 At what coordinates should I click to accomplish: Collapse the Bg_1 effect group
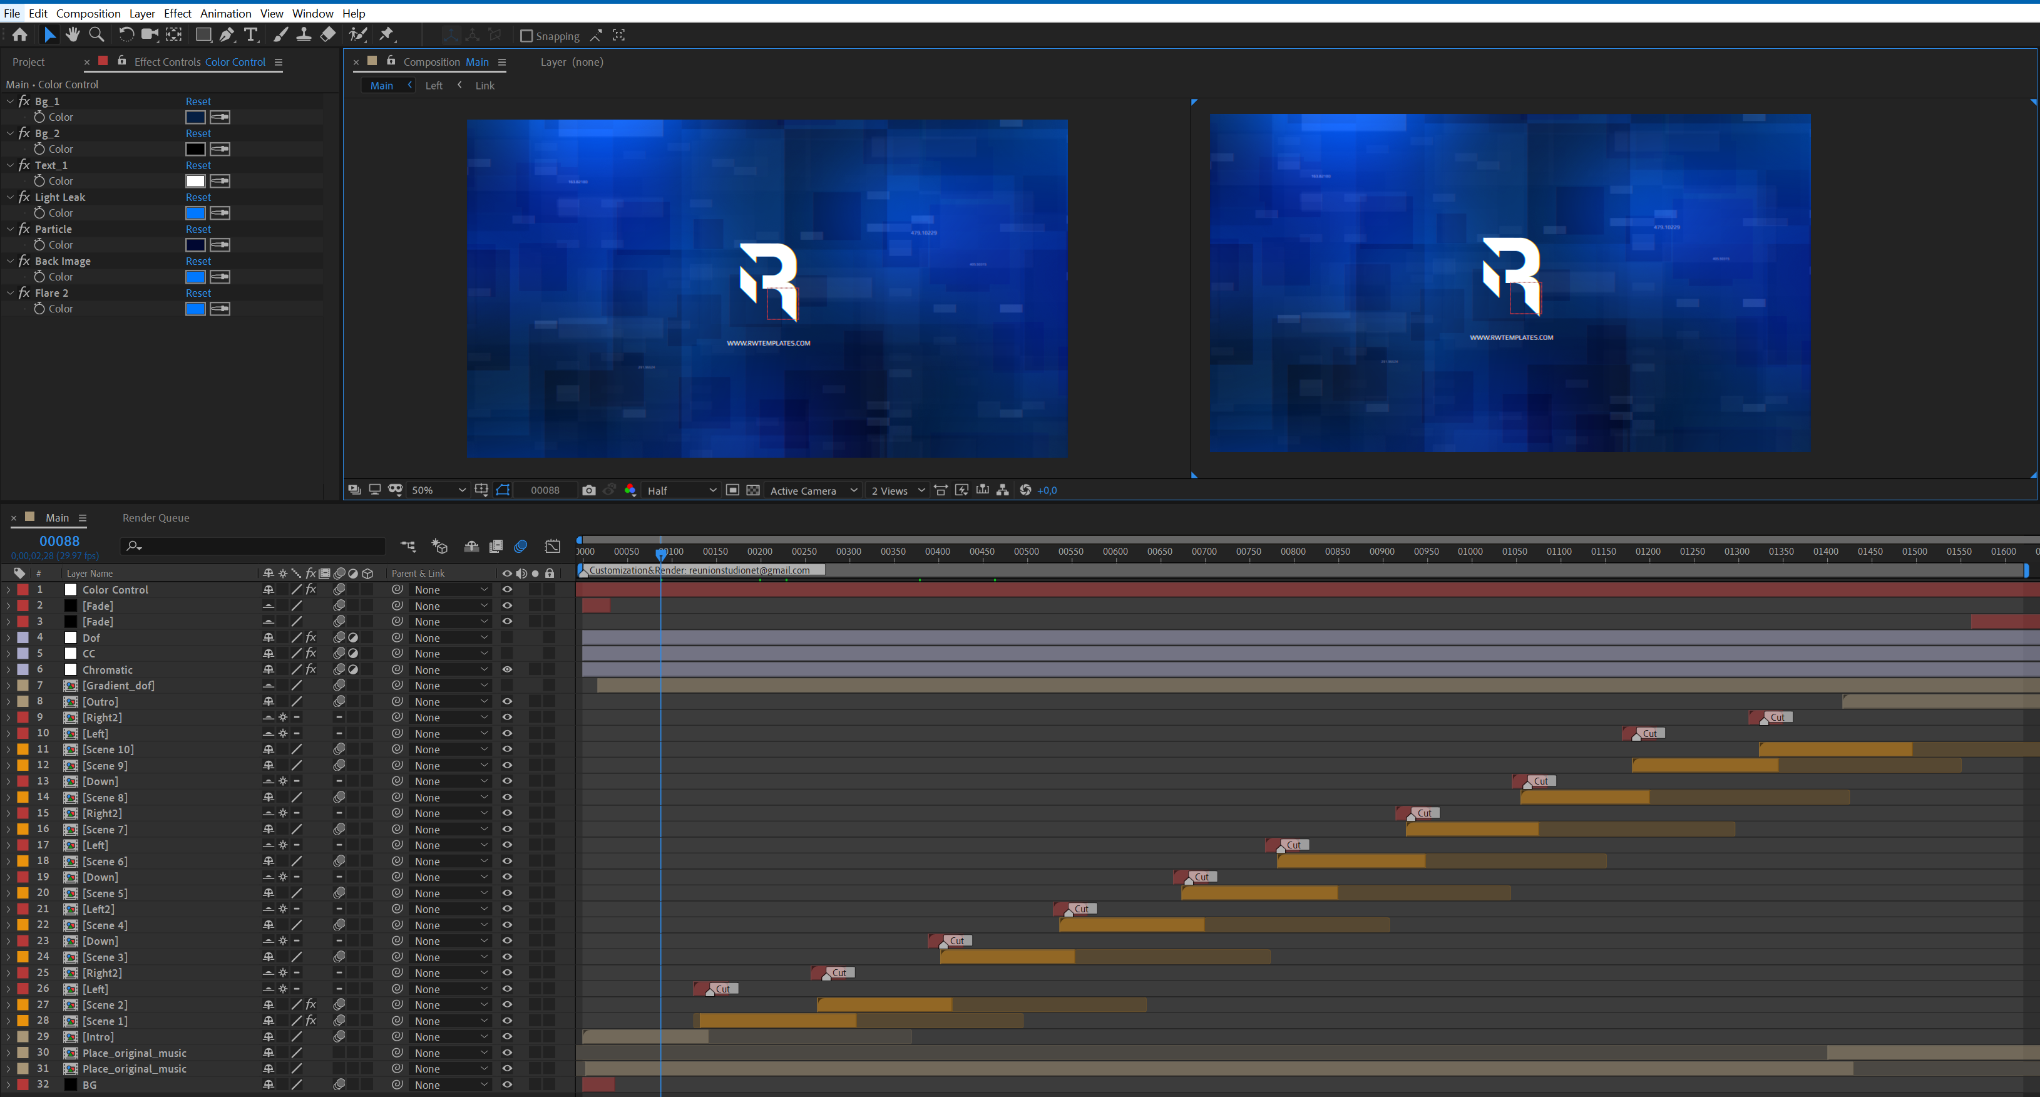pyautogui.click(x=10, y=101)
